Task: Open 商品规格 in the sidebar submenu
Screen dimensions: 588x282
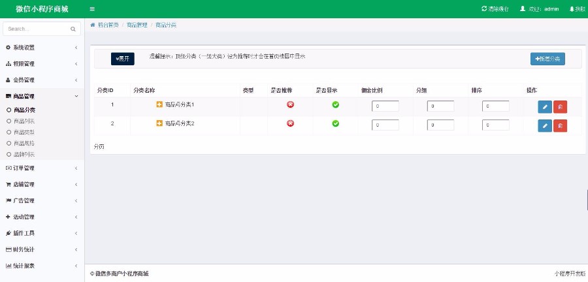Action: point(24,143)
